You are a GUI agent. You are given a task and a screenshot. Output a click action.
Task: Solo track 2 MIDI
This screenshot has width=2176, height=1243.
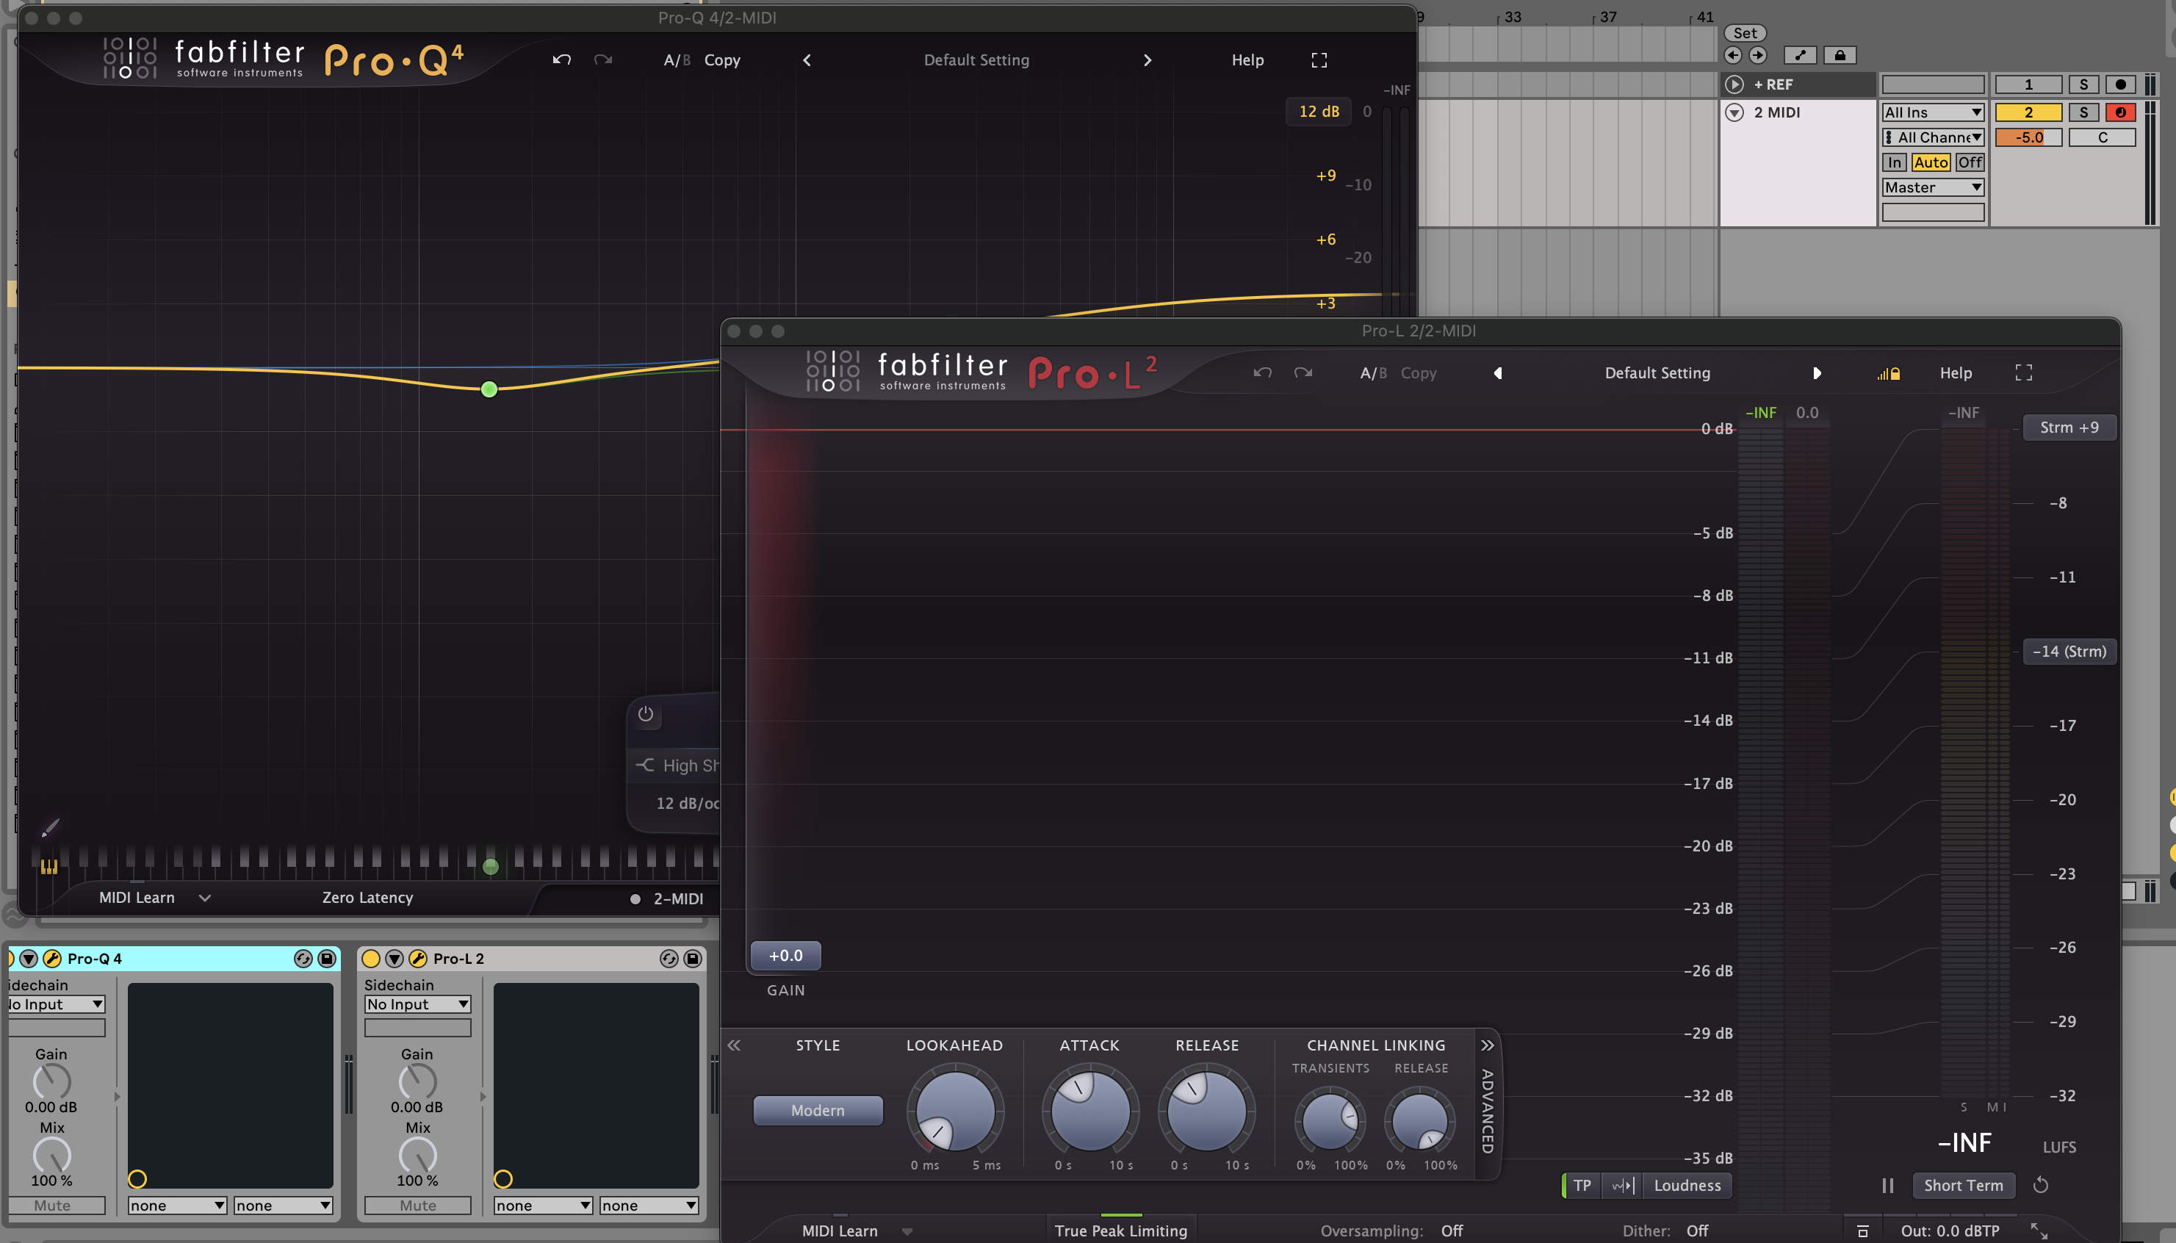(x=2083, y=112)
